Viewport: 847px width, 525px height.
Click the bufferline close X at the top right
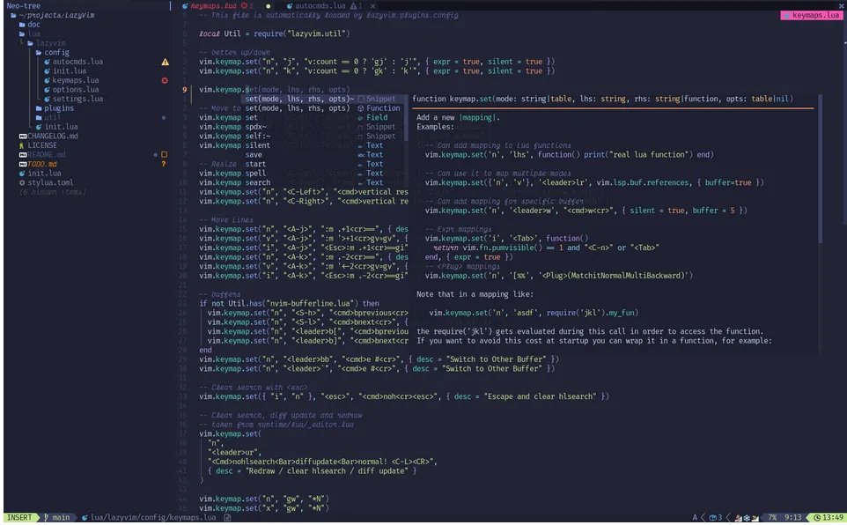841,6
